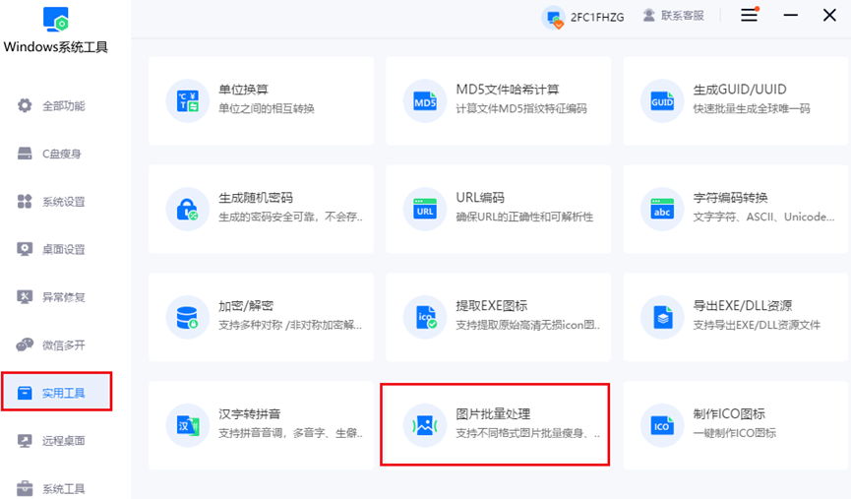Click the 图片批量处理 title

click(493, 413)
